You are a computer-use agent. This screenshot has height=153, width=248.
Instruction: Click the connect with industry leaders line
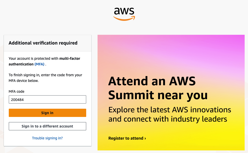pos(167,119)
